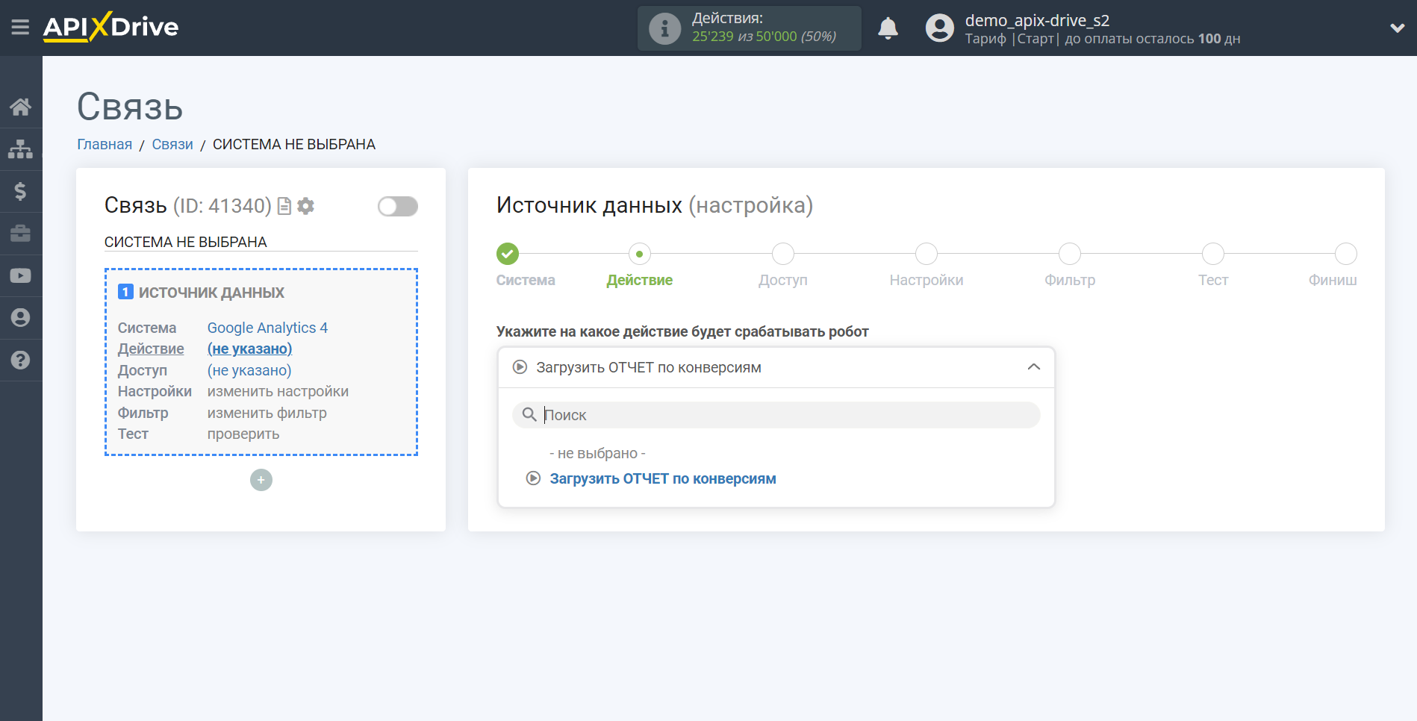1417x721 pixels.
Task: Toggle the connection on/off switch
Action: [397, 206]
